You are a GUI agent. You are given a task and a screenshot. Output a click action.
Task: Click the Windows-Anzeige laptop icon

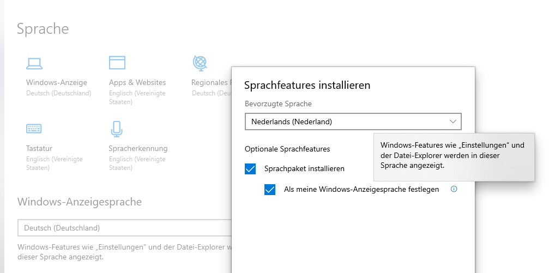(x=34, y=63)
